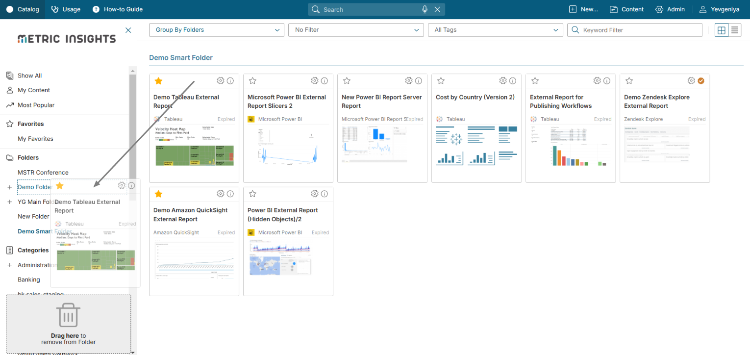Click orange checkmark on Demo Zendesk Explore tile

[701, 81]
